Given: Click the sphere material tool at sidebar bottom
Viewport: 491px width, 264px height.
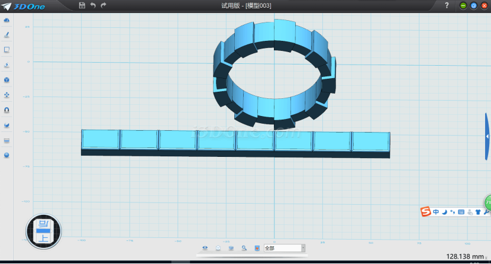Looking at the screenshot, I should (7, 155).
